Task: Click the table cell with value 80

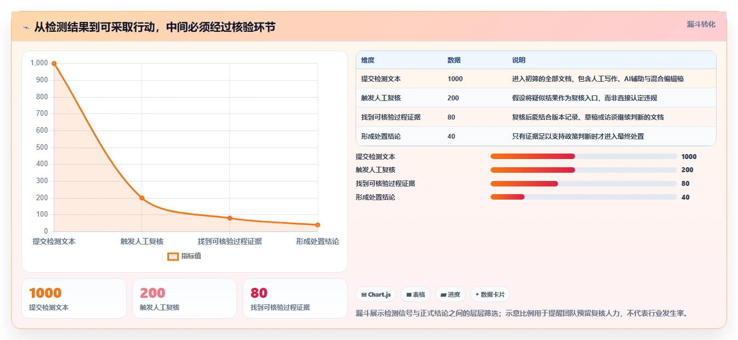Action: (452, 117)
